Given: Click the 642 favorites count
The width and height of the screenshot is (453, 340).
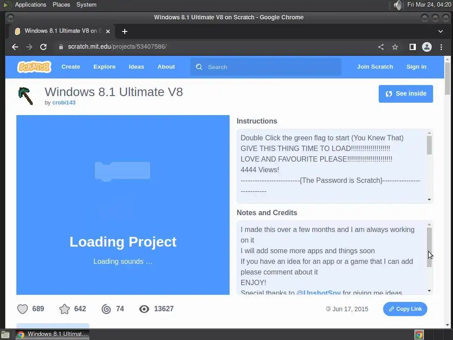Looking at the screenshot, I should [x=80, y=309].
